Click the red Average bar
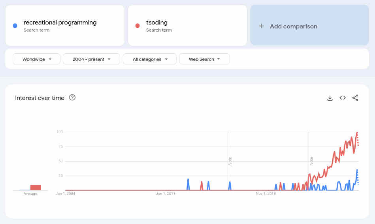The height and width of the screenshot is (224, 375). pyautogui.click(x=36, y=188)
